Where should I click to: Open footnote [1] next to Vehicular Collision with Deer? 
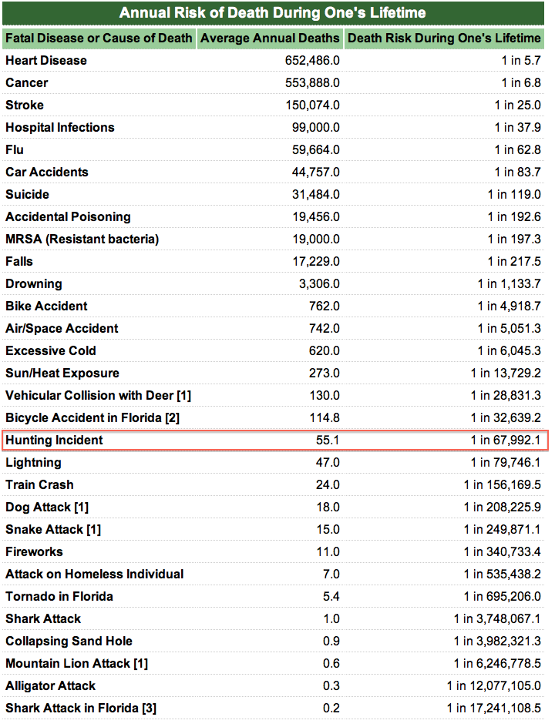(x=183, y=396)
